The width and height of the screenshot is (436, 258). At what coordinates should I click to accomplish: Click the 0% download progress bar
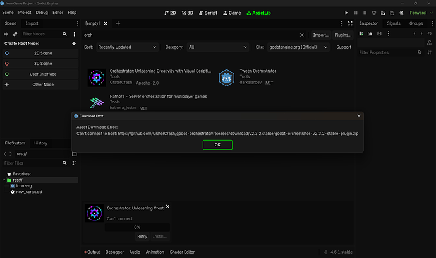tap(137, 227)
